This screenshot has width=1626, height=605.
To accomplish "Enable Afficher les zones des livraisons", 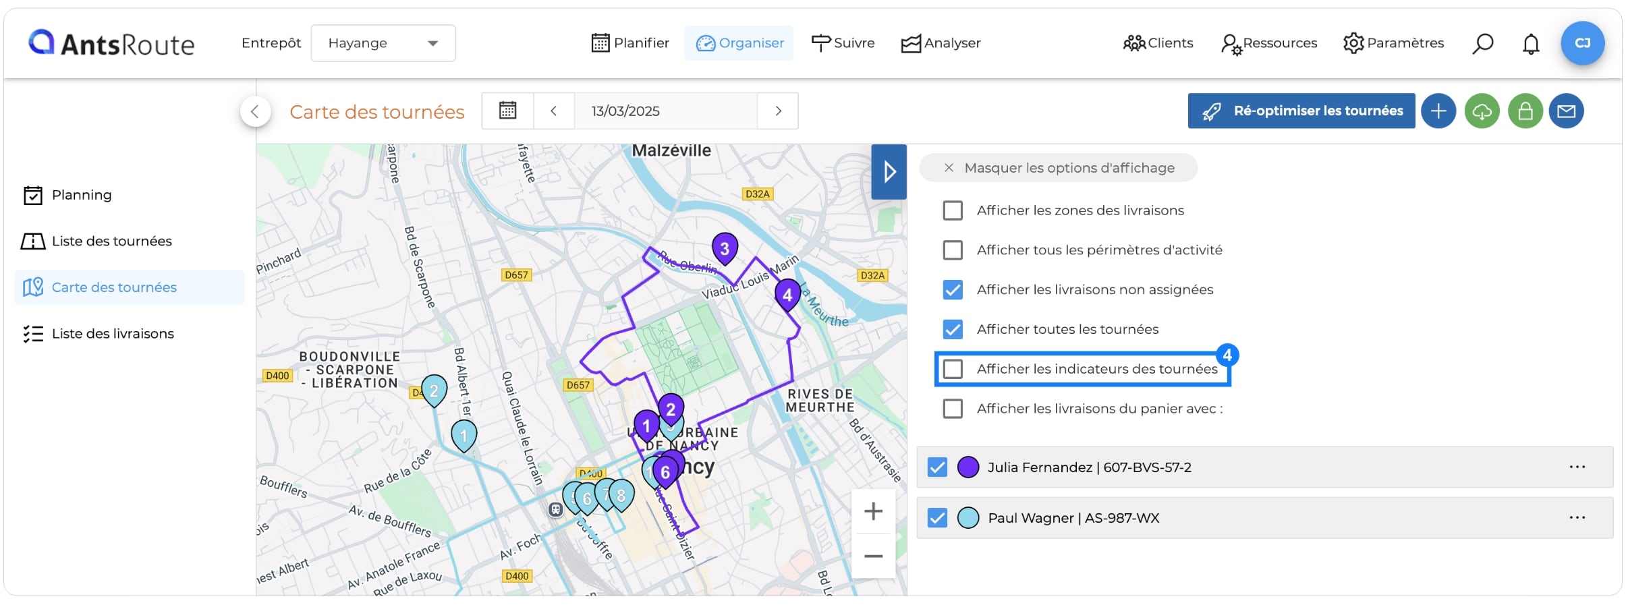I will [953, 210].
